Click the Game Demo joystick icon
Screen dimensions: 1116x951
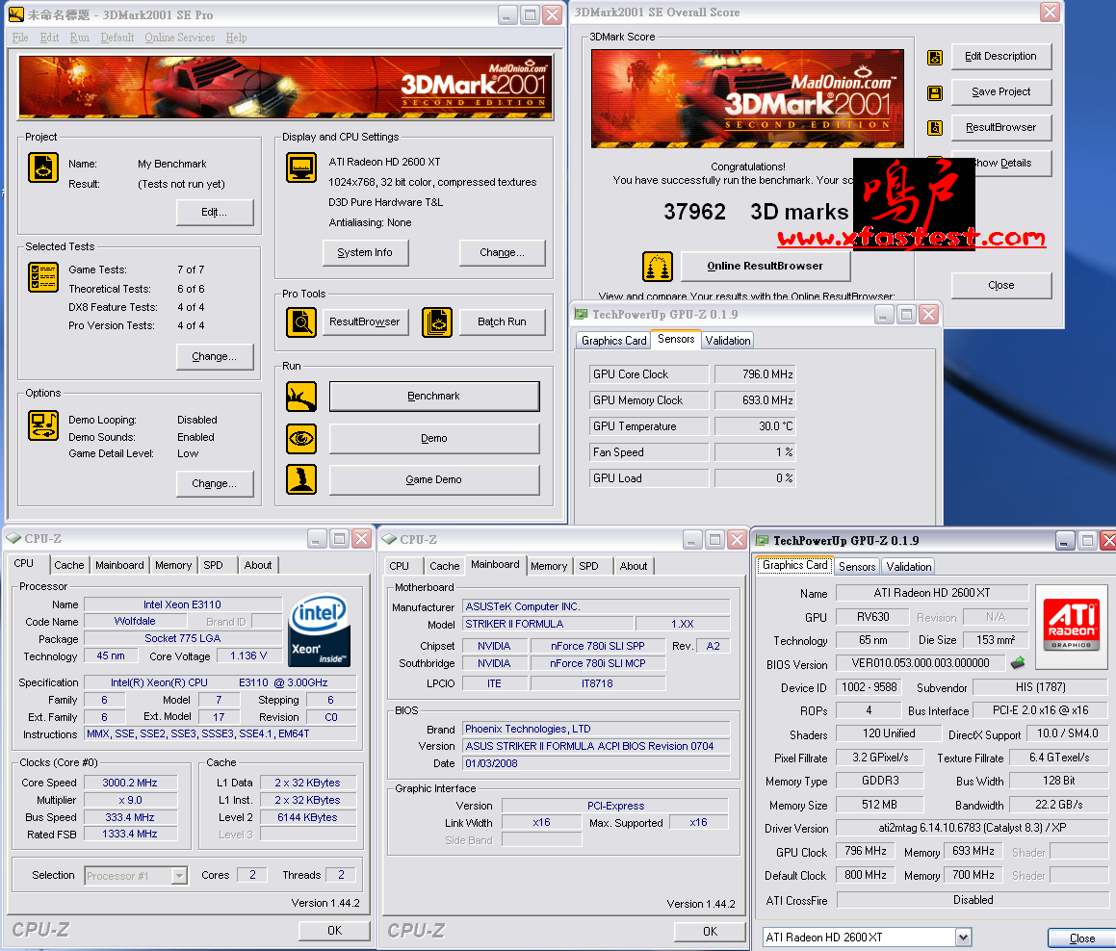[301, 479]
